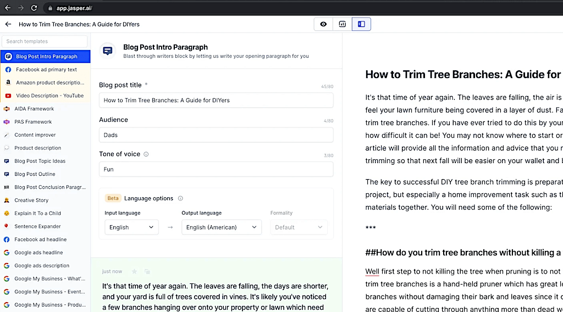The image size is (563, 312).
Task: Copy the generated output with the copy icon
Action: pos(147,271)
